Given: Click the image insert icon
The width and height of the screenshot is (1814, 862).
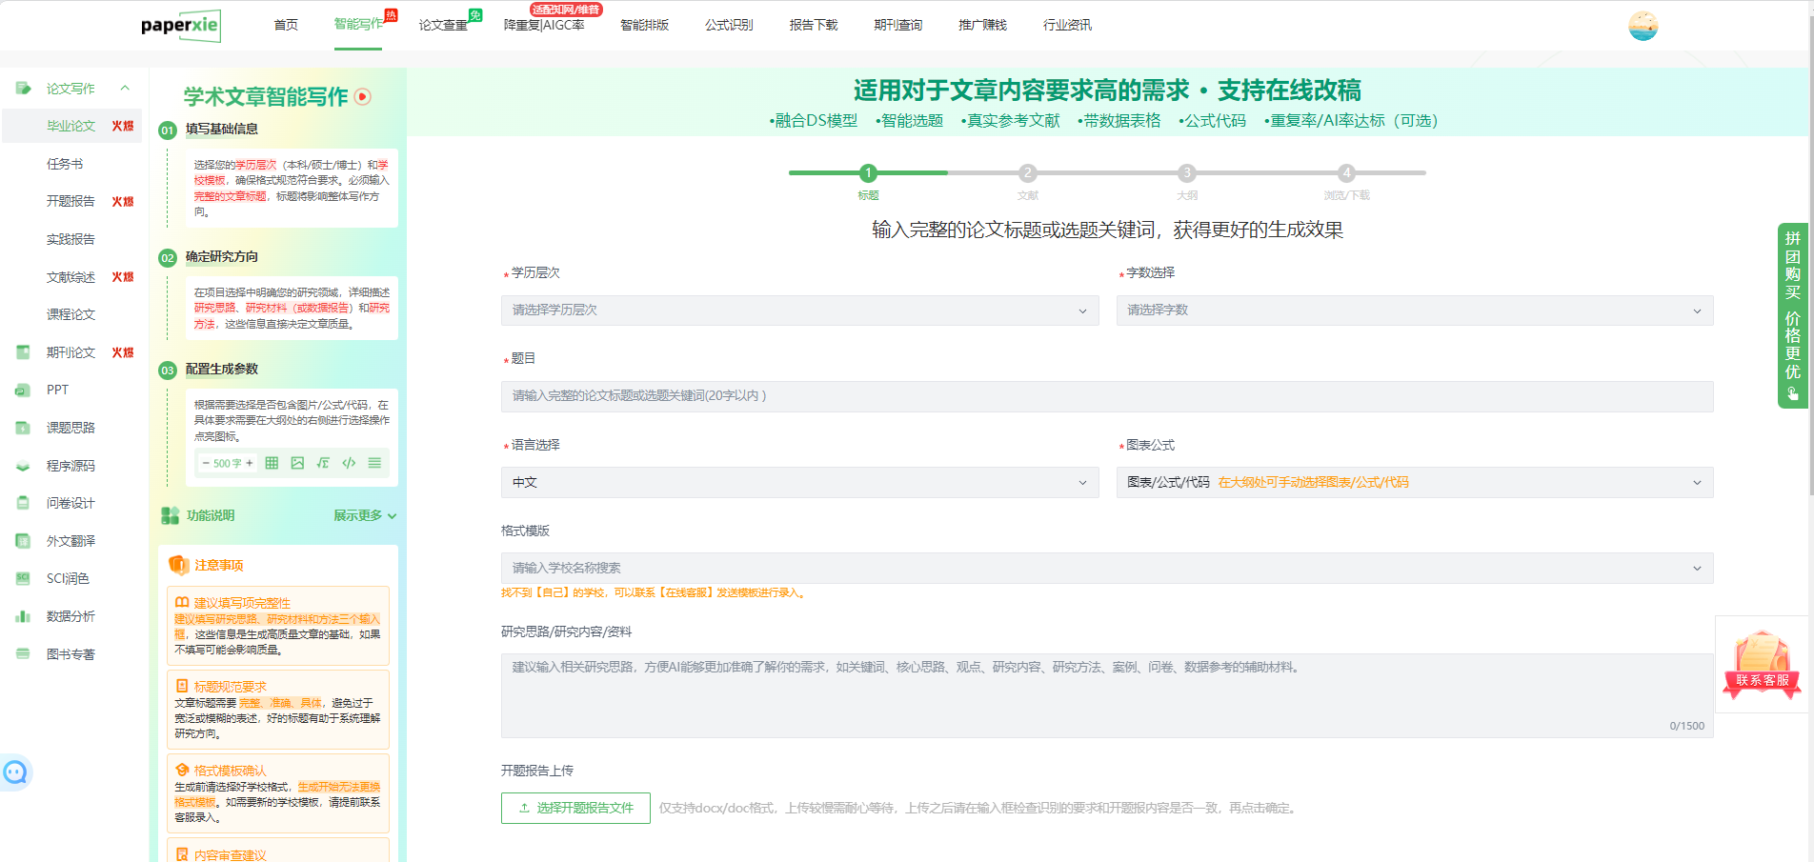Looking at the screenshot, I should (297, 463).
